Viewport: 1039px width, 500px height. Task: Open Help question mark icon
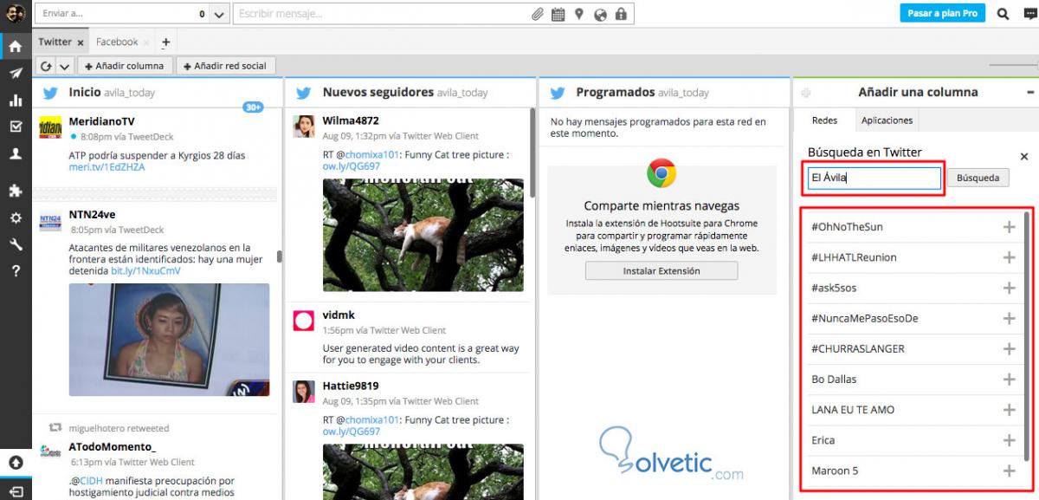(x=15, y=271)
